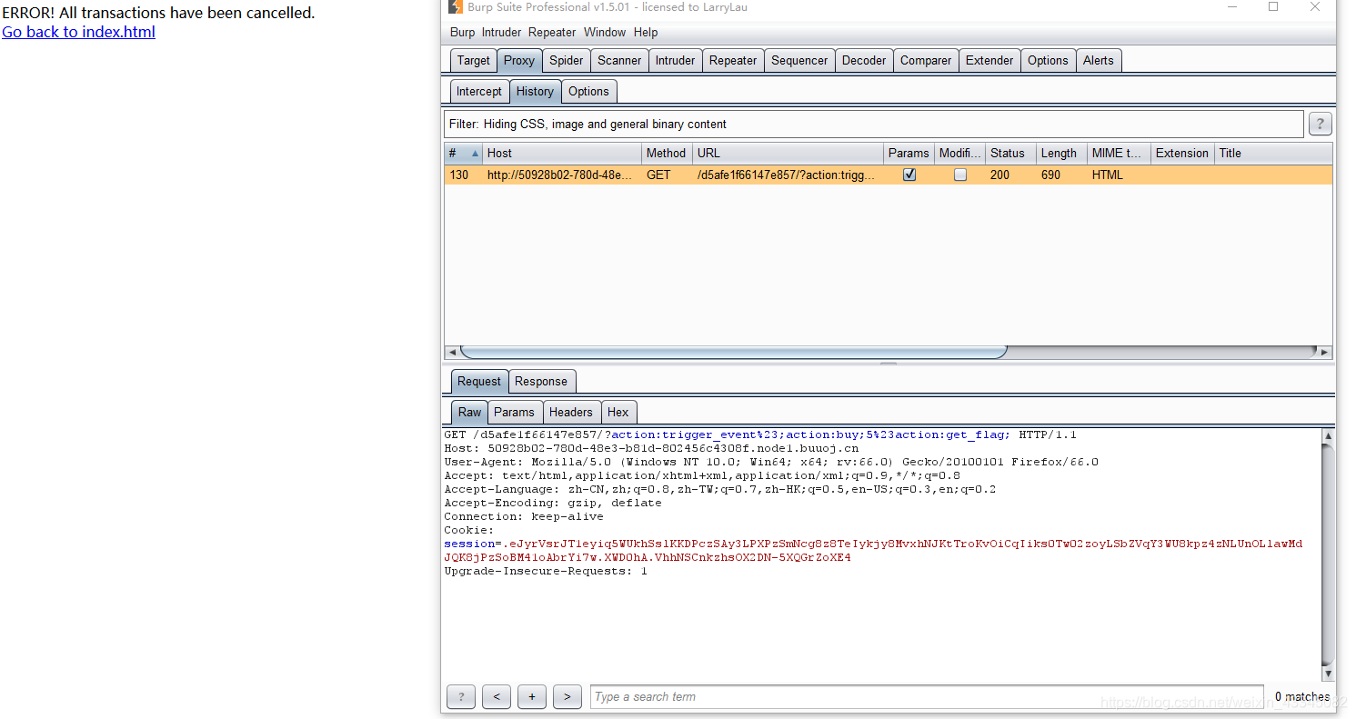Viewport: 1356px width, 719px height.
Task: Show the Request tab
Action: pyautogui.click(x=479, y=382)
